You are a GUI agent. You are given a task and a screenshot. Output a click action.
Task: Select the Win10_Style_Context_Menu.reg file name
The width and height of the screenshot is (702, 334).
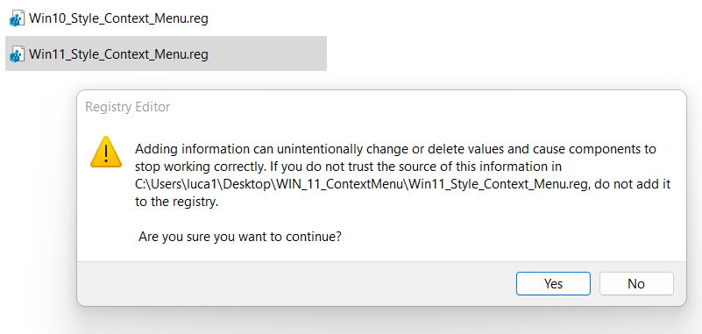(x=118, y=18)
